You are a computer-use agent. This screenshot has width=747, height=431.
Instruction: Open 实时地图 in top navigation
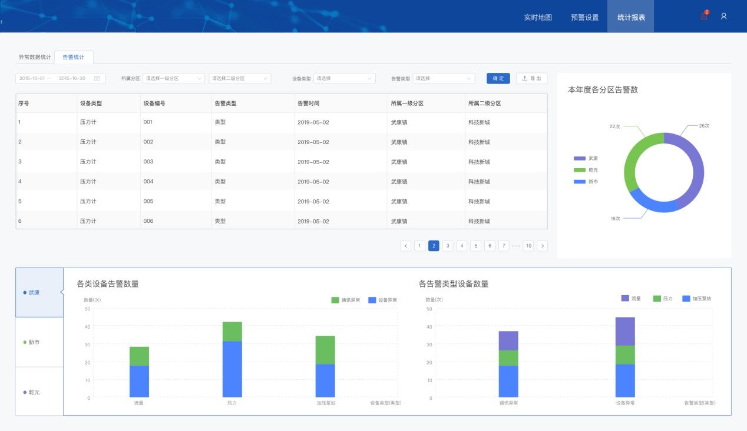[x=538, y=17]
